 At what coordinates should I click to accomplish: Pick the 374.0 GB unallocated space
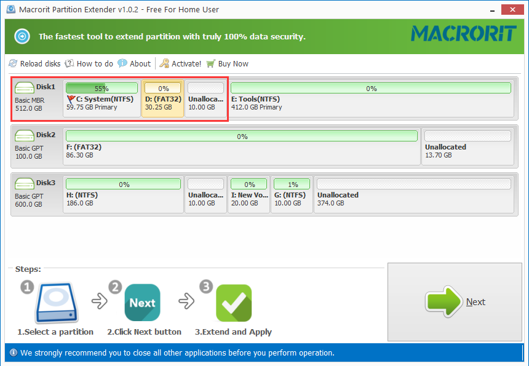[x=413, y=194]
